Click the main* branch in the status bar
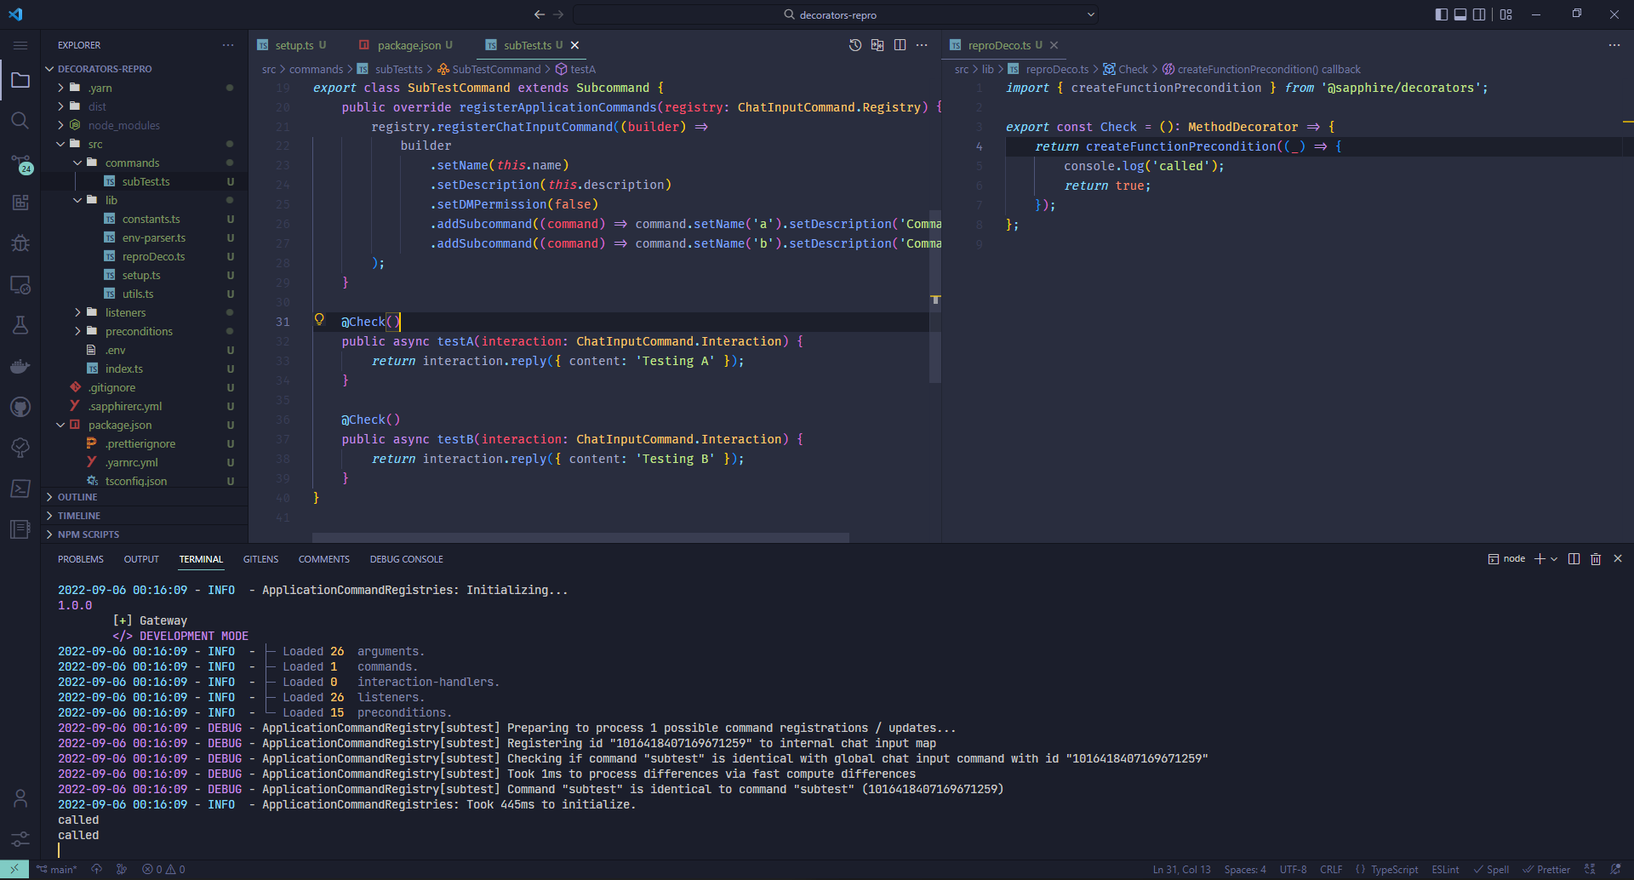The image size is (1634, 880). 58,869
